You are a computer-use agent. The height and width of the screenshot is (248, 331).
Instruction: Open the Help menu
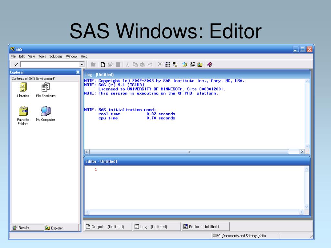point(84,56)
